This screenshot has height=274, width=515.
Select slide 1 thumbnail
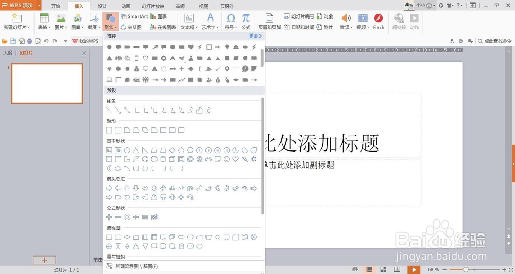click(47, 84)
